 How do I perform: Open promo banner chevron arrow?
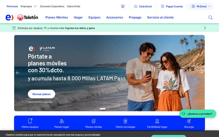(205, 28)
